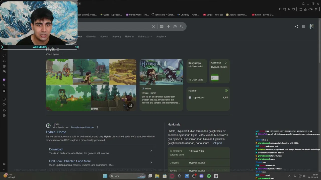This screenshot has height=180, width=321.
Task: Show more options for Hytale knowledge panel
Action: 62,54
